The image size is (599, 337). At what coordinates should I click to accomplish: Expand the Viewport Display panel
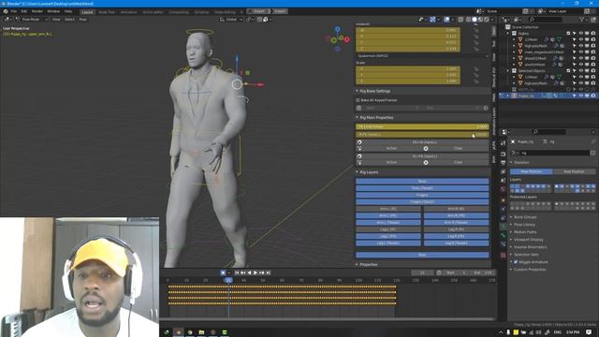coord(528,240)
